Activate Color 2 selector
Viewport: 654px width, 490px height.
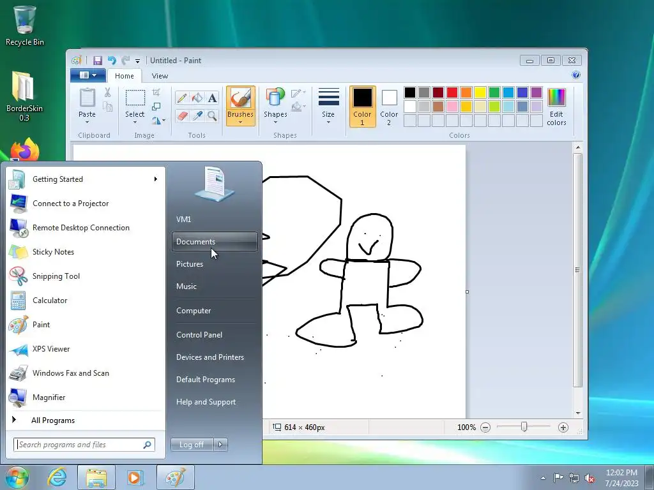tap(389, 107)
